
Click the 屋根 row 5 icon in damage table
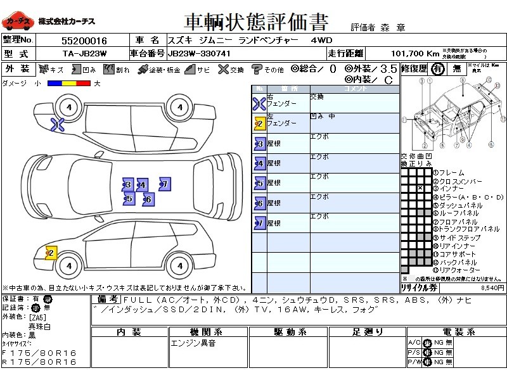tap(259, 184)
